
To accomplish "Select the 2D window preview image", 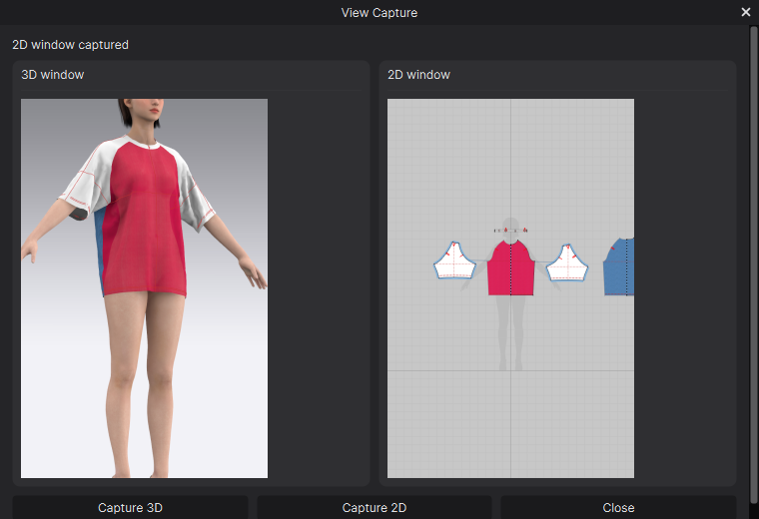I will [x=510, y=288].
